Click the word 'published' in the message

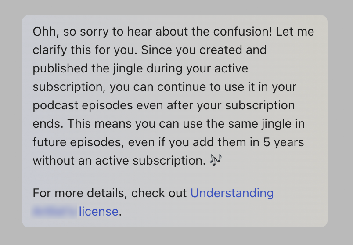point(60,68)
